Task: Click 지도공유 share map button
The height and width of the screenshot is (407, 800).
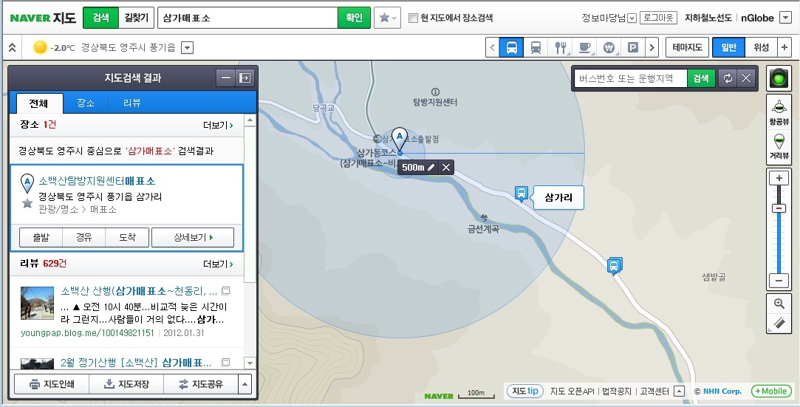Action: 200,384
